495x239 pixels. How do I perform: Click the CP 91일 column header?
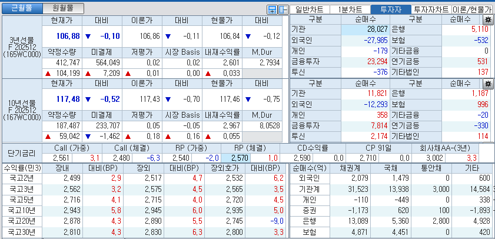[x=378, y=148]
